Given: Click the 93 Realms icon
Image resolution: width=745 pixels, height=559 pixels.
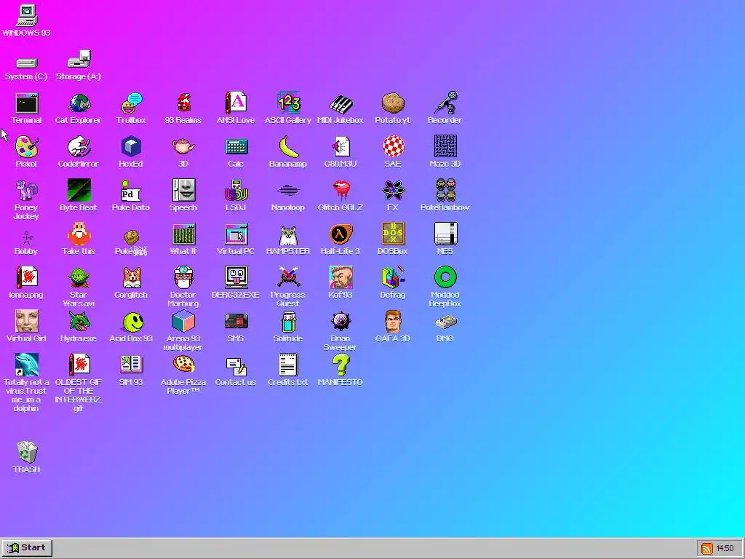Looking at the screenshot, I should click(183, 103).
